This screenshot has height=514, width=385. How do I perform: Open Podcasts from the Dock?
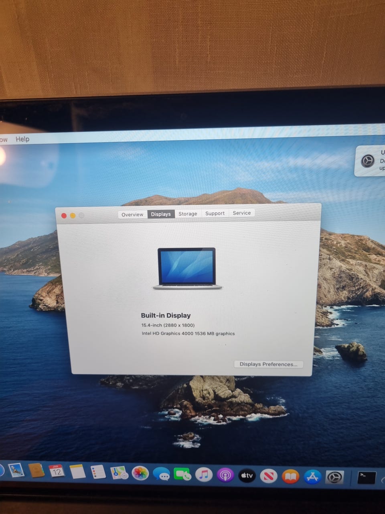click(225, 475)
